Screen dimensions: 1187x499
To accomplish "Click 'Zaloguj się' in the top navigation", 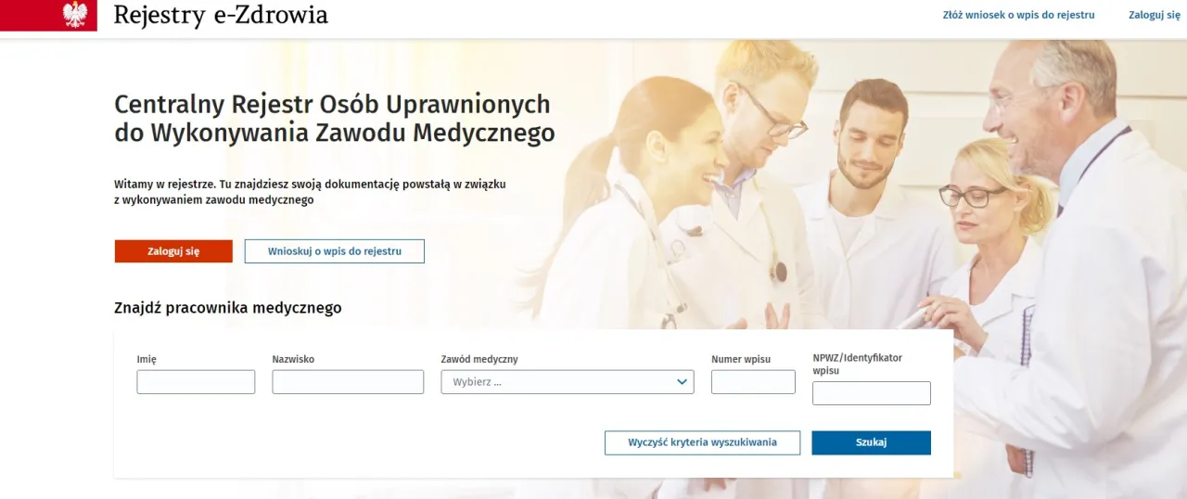I will click(1155, 15).
